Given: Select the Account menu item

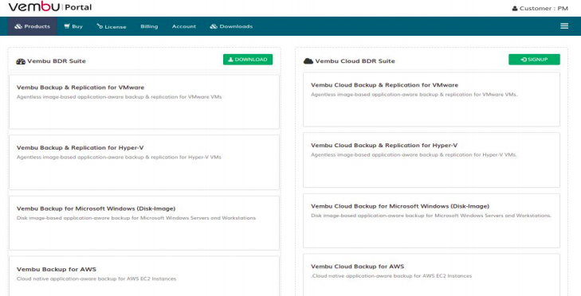Looking at the screenshot, I should coord(184,26).
